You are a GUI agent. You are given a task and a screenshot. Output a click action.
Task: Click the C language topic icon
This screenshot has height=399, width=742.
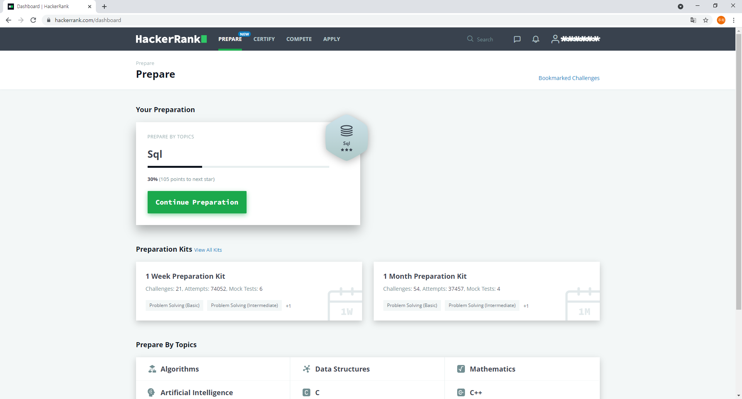[x=306, y=392]
